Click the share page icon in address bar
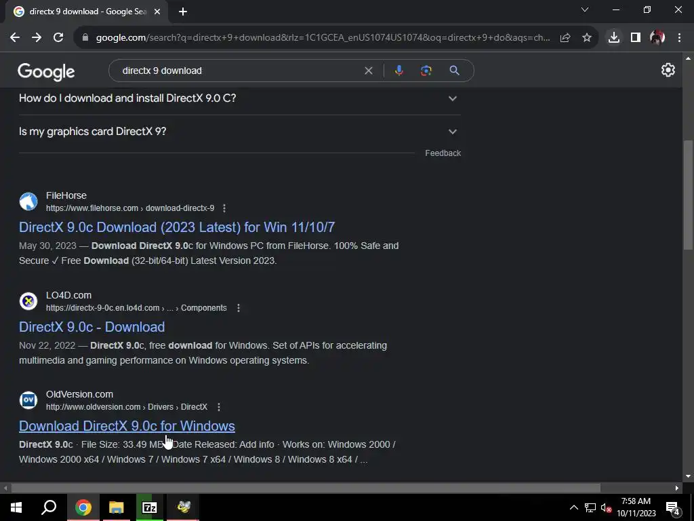 click(x=565, y=38)
